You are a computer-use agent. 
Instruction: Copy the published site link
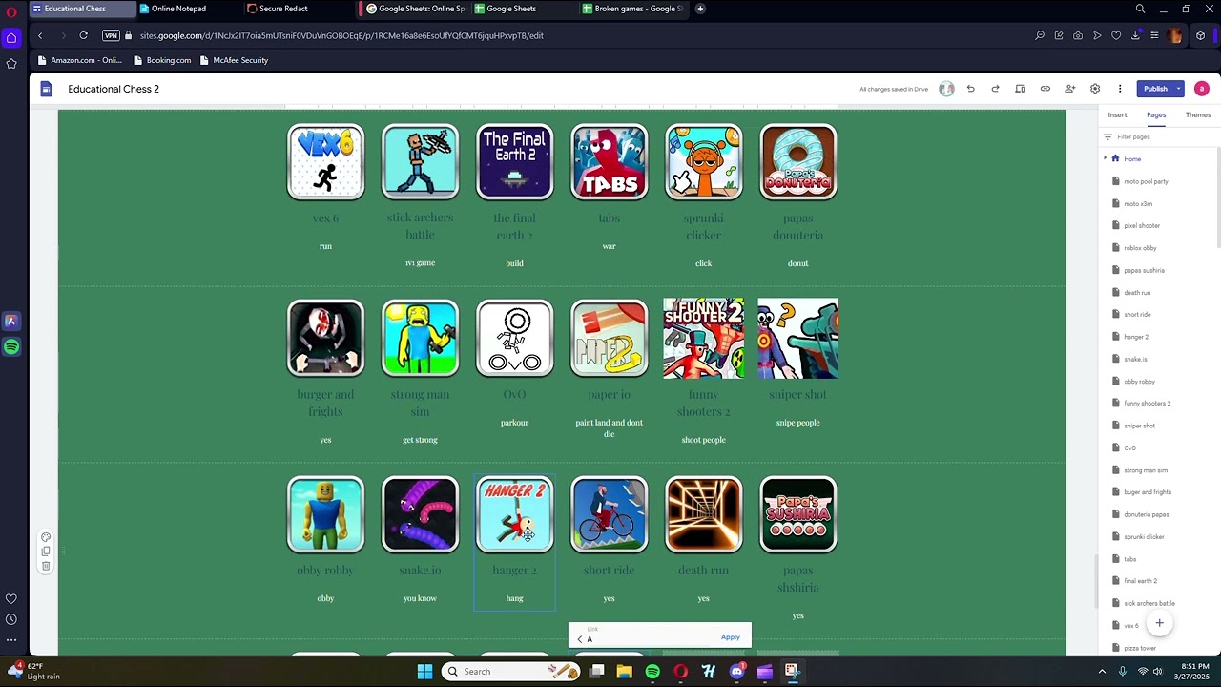pyautogui.click(x=1045, y=89)
